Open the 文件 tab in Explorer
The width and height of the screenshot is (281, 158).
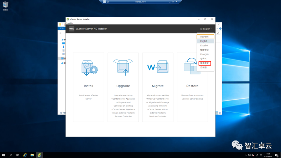click(x=62, y=29)
